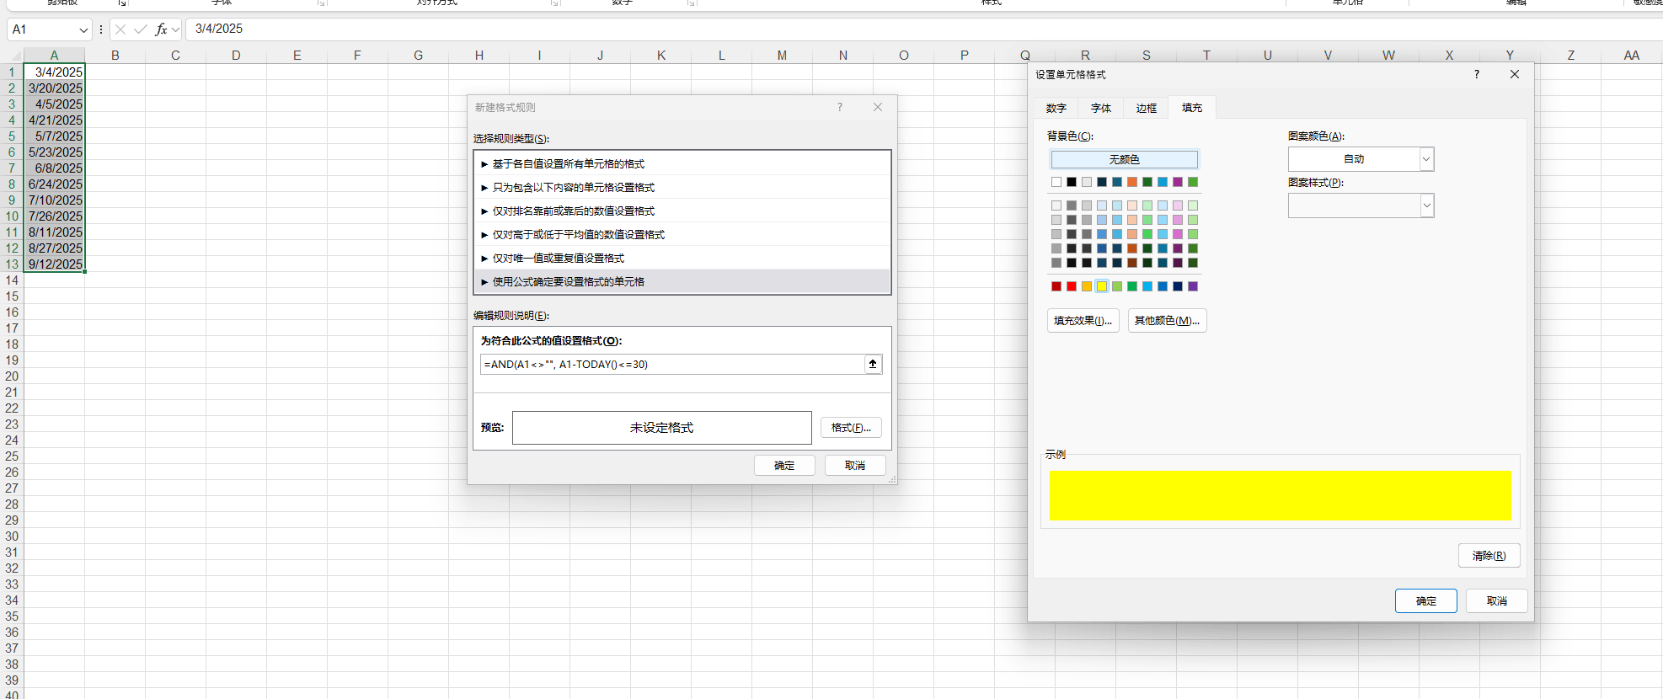1663x699 pixels.
Task: Click the help question mark in 新建格式规则
Action: (x=840, y=107)
